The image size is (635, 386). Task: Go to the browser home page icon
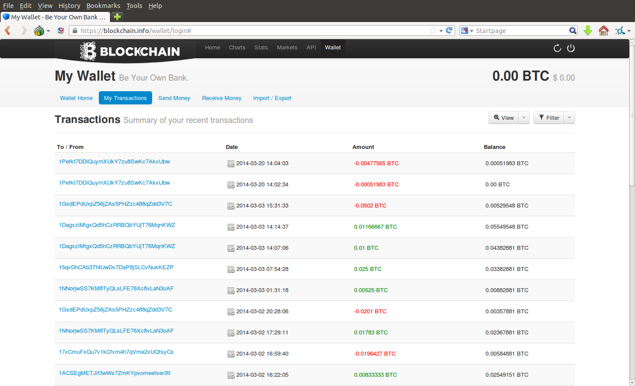(x=604, y=30)
